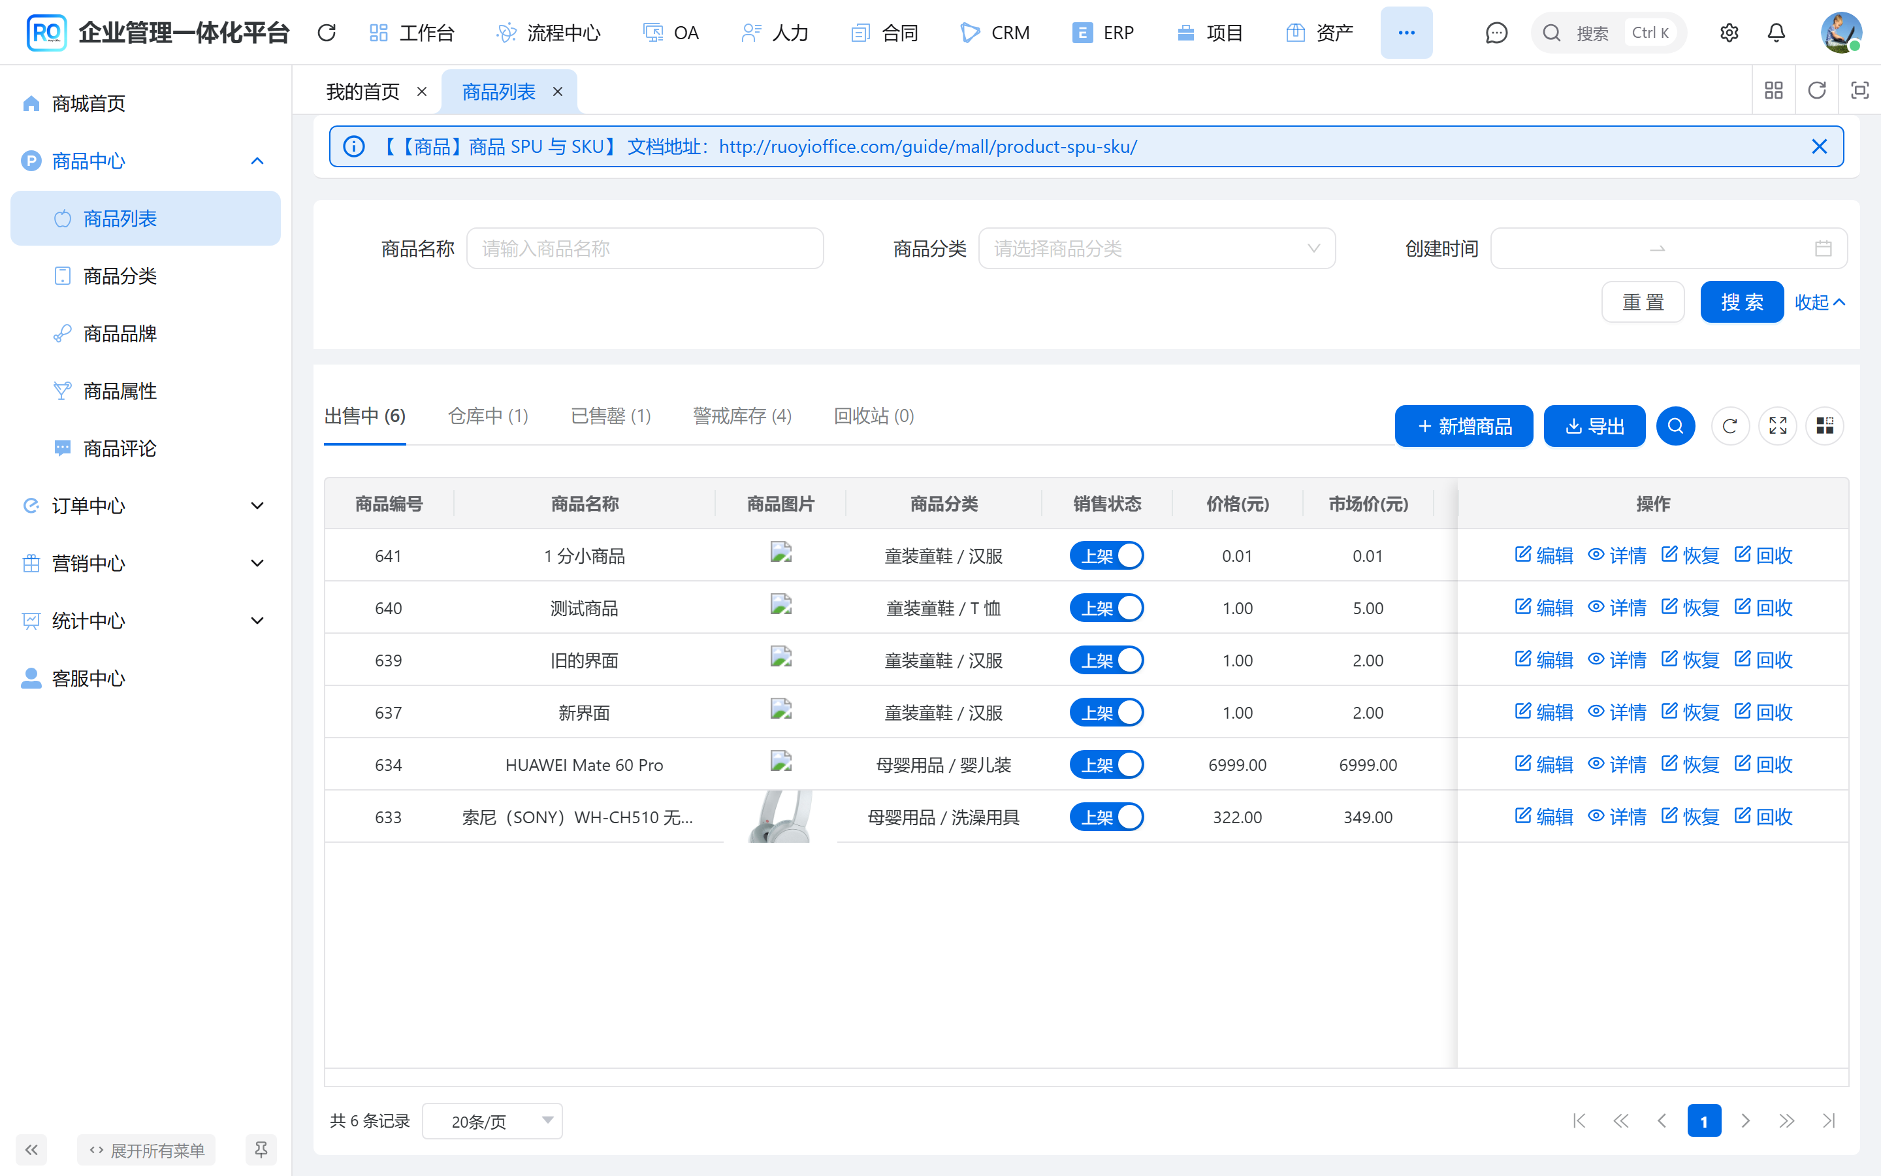Click the 导出 export button

[x=1594, y=426]
